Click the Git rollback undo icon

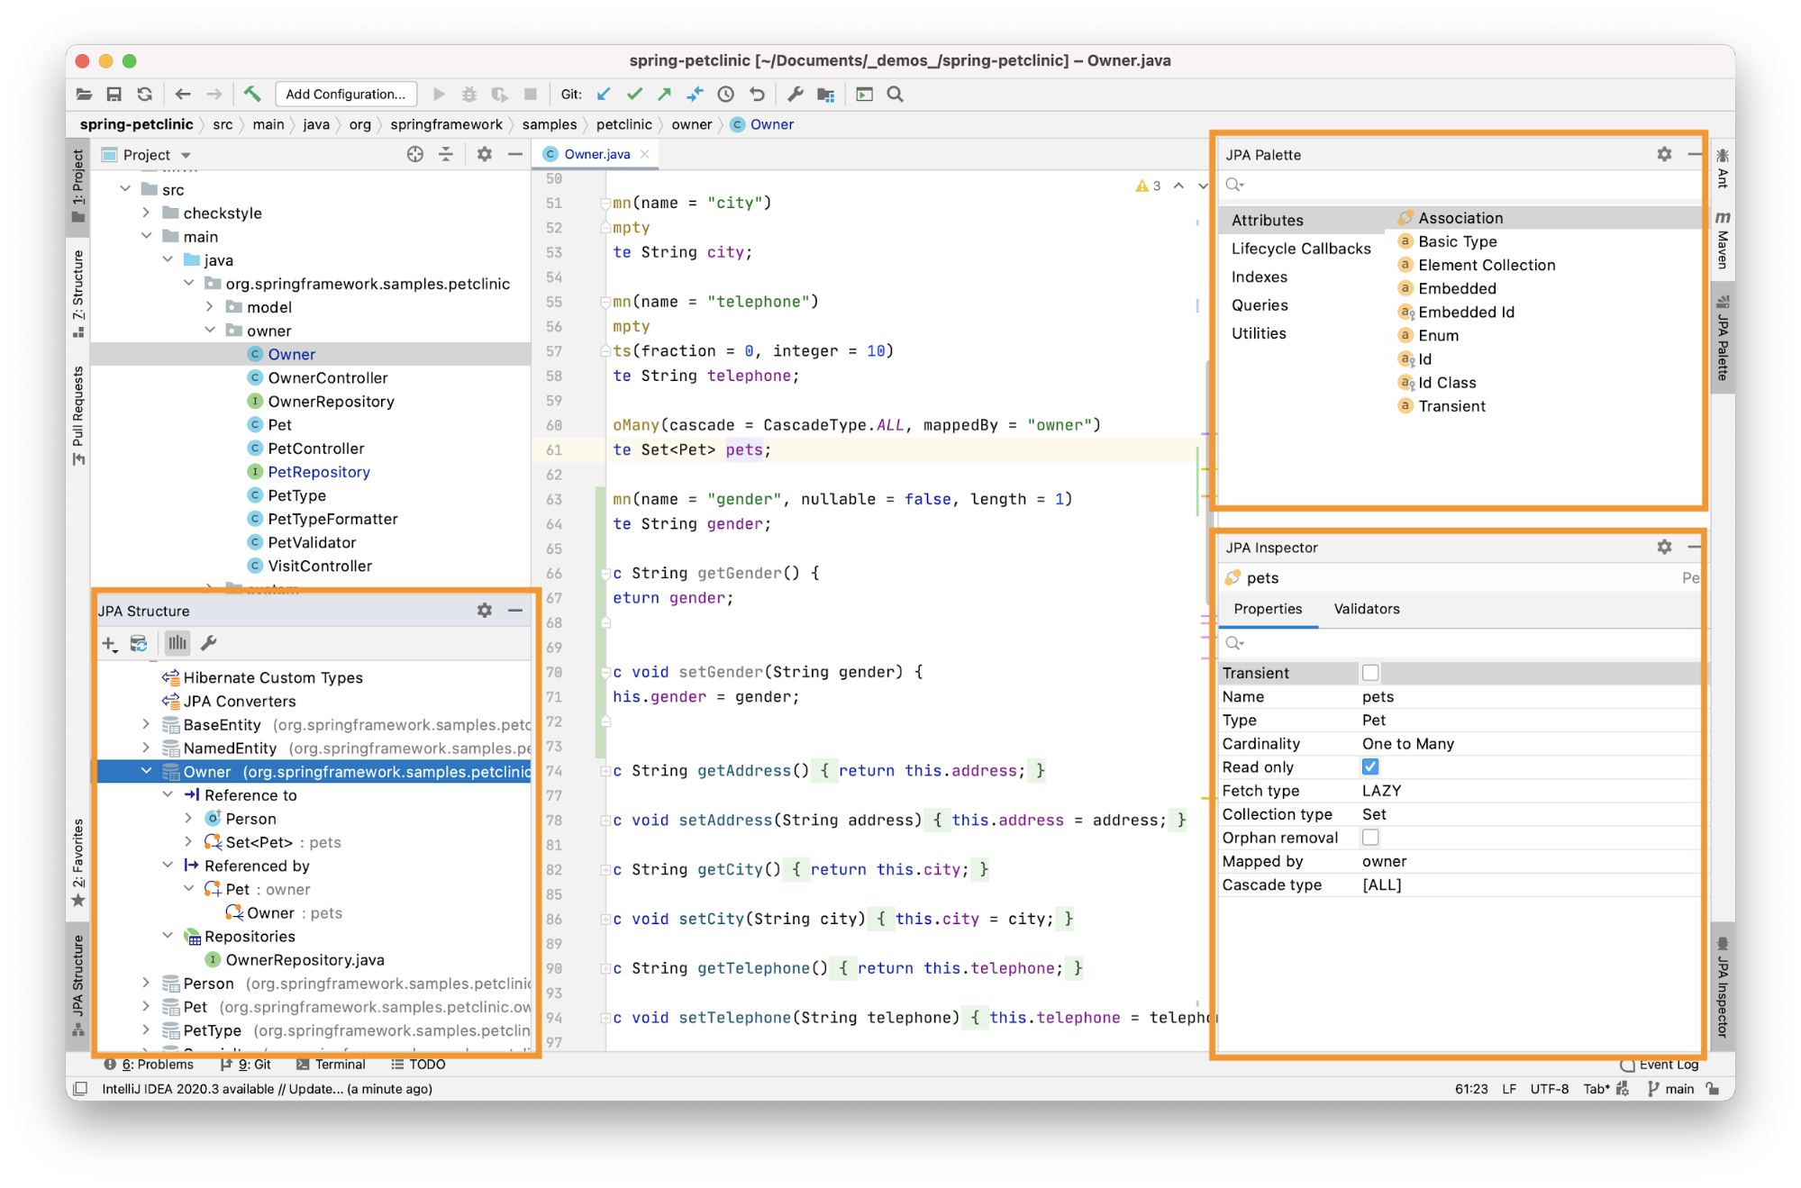[x=757, y=94]
